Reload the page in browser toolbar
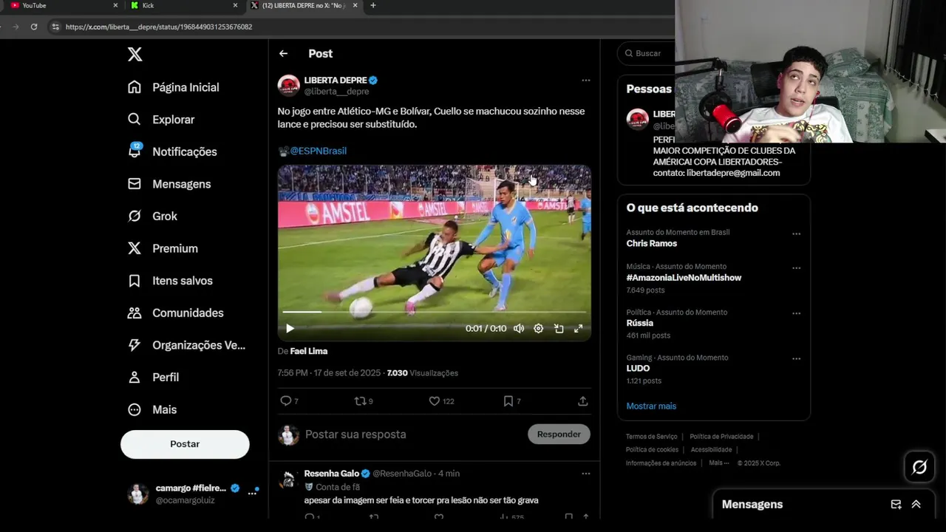946x532 pixels. click(x=34, y=27)
